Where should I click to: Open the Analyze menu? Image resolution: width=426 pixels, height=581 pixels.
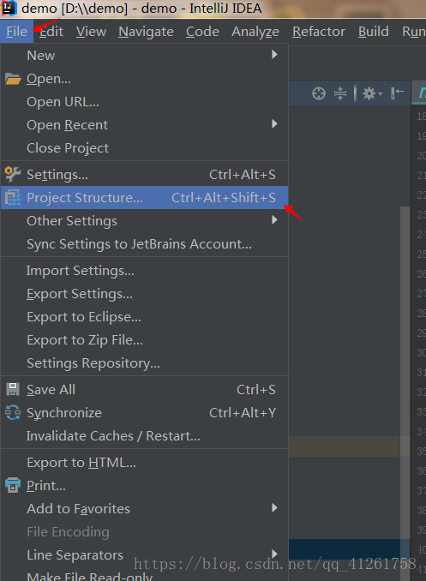pyautogui.click(x=255, y=32)
